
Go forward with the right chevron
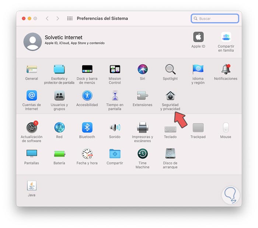click(x=57, y=18)
